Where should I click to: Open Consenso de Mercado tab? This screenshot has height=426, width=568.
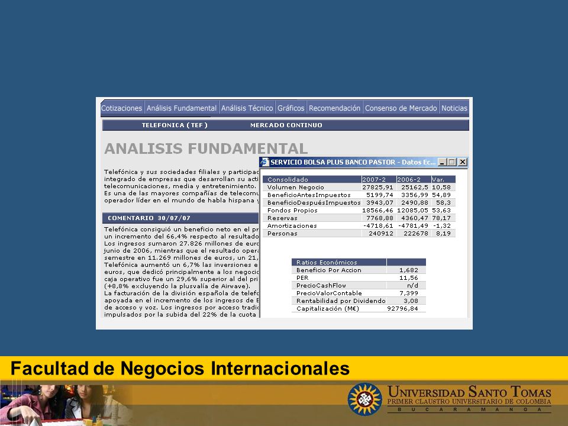(x=401, y=108)
